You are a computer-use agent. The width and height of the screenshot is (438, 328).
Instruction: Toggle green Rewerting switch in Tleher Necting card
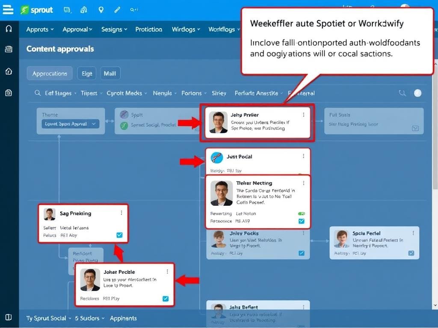click(301, 214)
